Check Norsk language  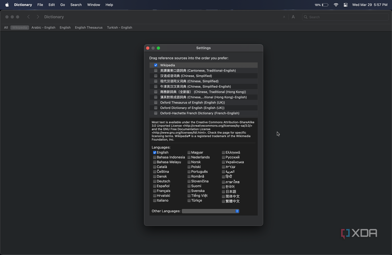pyautogui.click(x=189, y=162)
